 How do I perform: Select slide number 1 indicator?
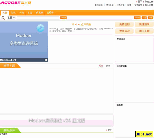[x=46, y=60]
